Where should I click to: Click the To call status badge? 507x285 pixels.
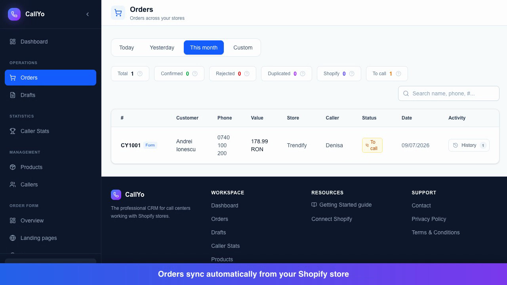click(372, 145)
